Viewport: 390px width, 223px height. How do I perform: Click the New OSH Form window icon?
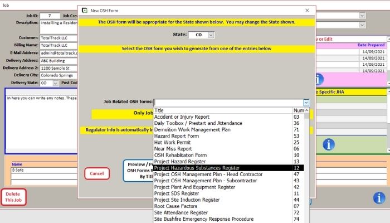[x=85, y=11]
